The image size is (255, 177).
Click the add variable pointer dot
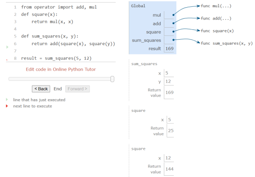tap(173, 23)
